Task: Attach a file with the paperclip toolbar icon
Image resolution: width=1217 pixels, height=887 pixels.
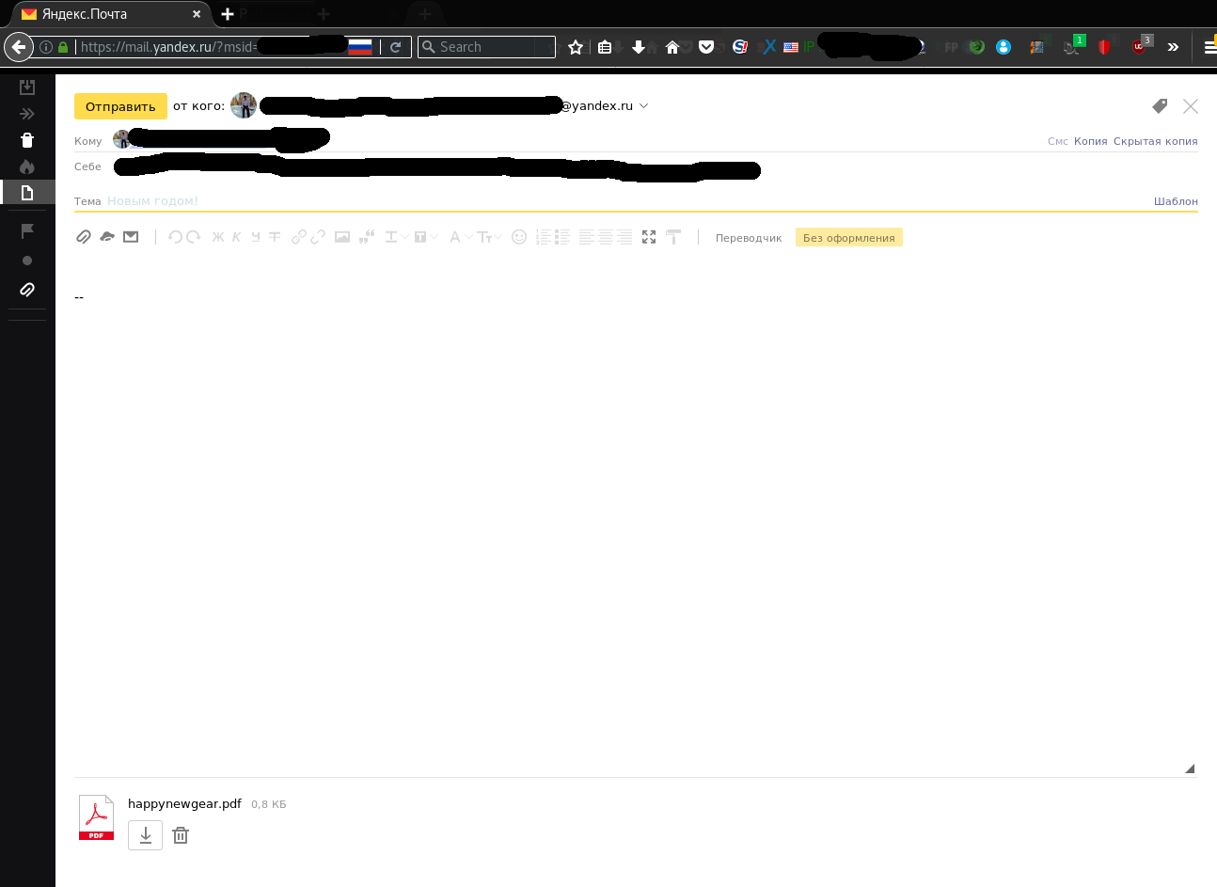Action: tap(84, 237)
